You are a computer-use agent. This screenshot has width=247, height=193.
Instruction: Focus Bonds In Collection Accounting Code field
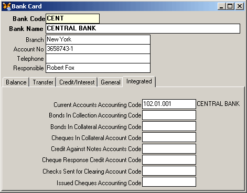169,115
